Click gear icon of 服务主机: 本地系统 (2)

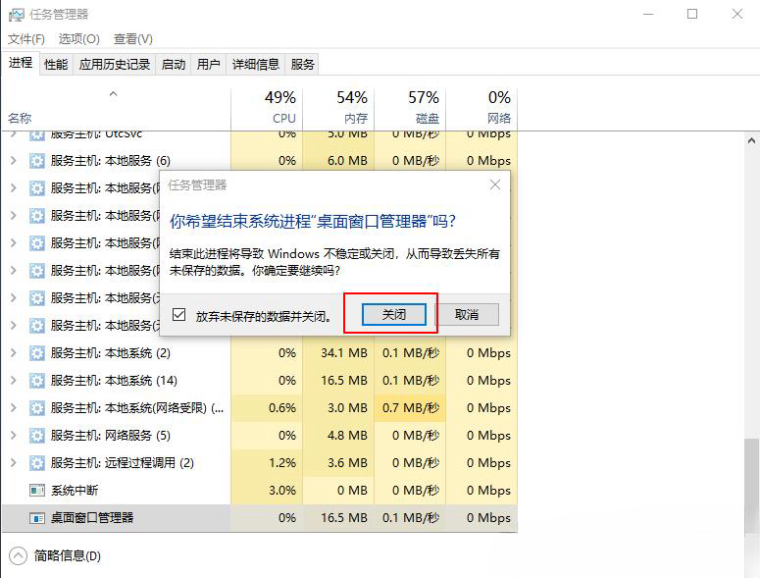37,353
